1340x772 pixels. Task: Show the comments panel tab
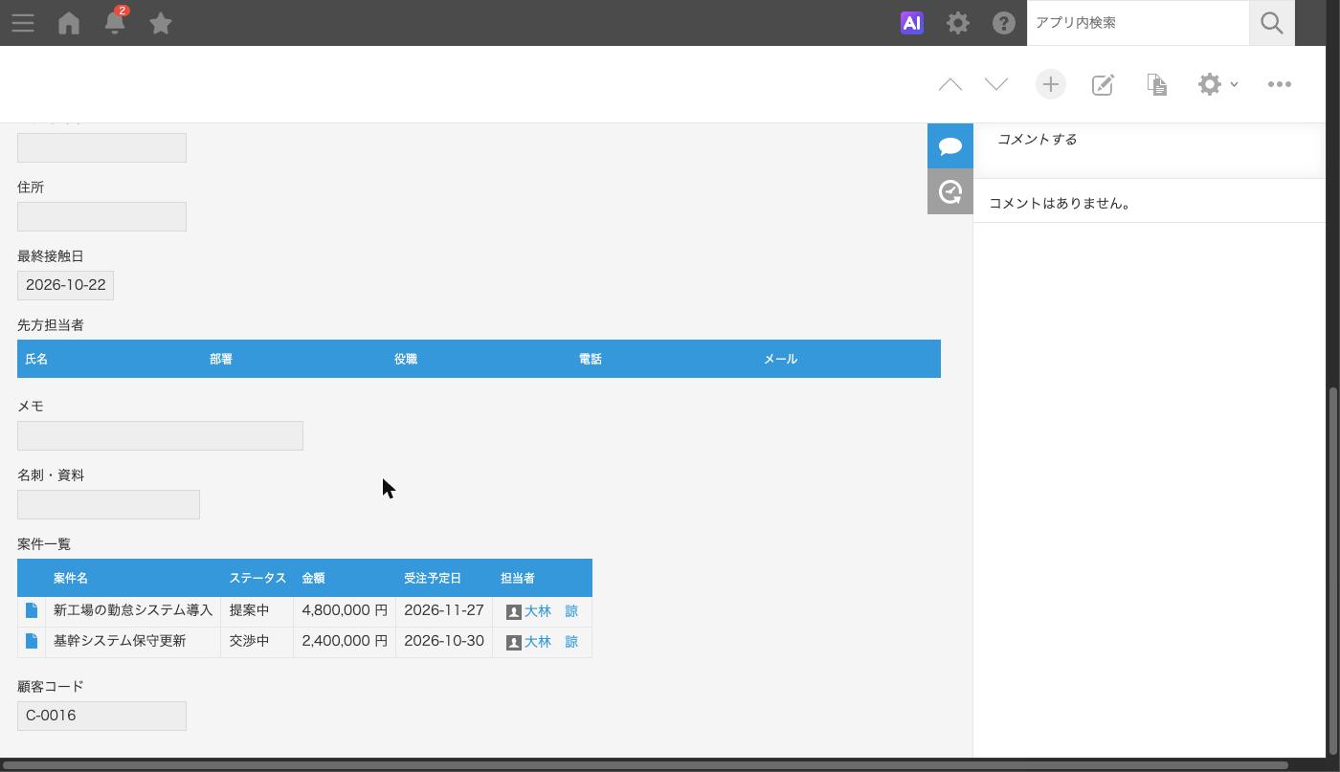click(x=950, y=145)
